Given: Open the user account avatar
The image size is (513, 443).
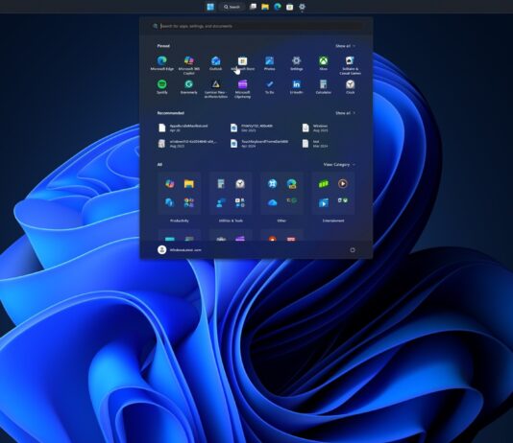Looking at the screenshot, I should 161,249.
